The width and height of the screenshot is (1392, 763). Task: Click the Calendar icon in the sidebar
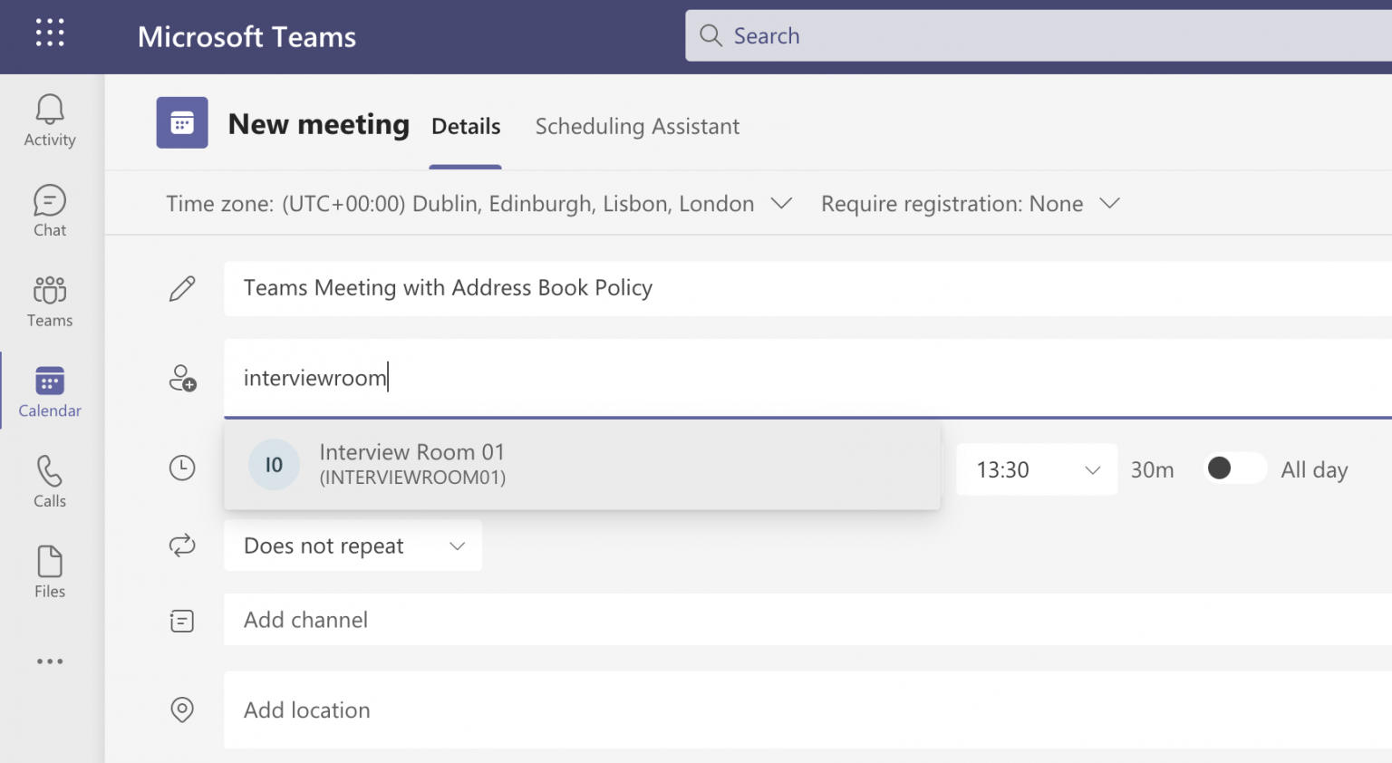(x=50, y=390)
